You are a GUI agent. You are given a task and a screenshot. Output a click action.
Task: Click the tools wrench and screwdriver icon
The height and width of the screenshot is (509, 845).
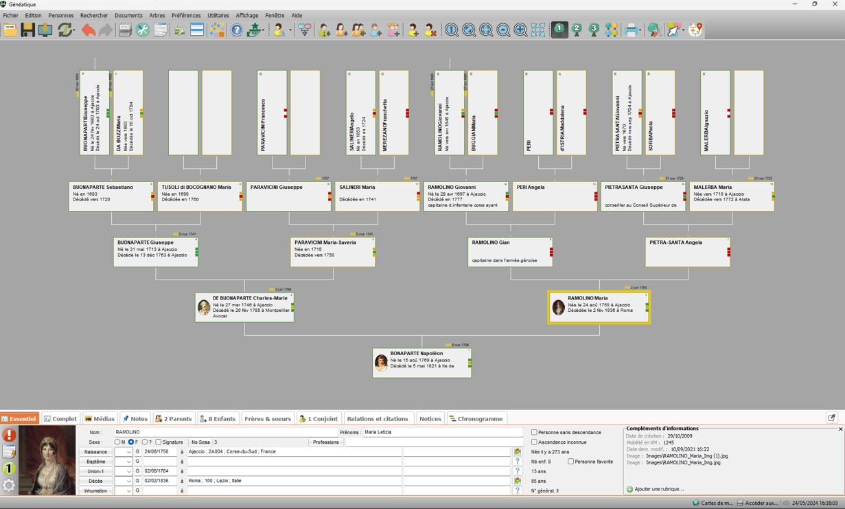coord(142,30)
